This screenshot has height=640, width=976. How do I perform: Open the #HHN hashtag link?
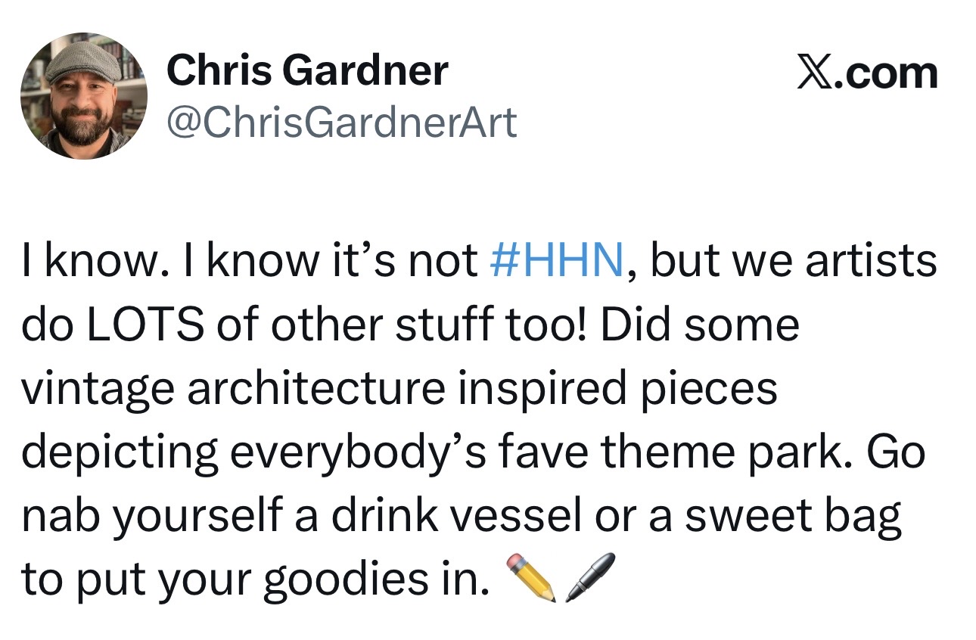tap(555, 260)
